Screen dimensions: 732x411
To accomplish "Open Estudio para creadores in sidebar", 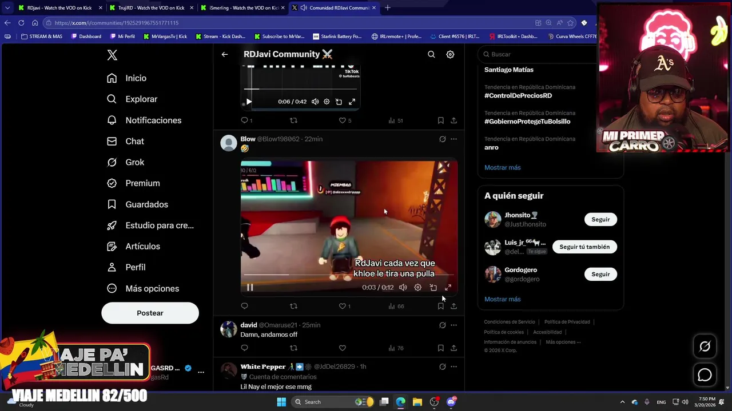I will coord(150,225).
